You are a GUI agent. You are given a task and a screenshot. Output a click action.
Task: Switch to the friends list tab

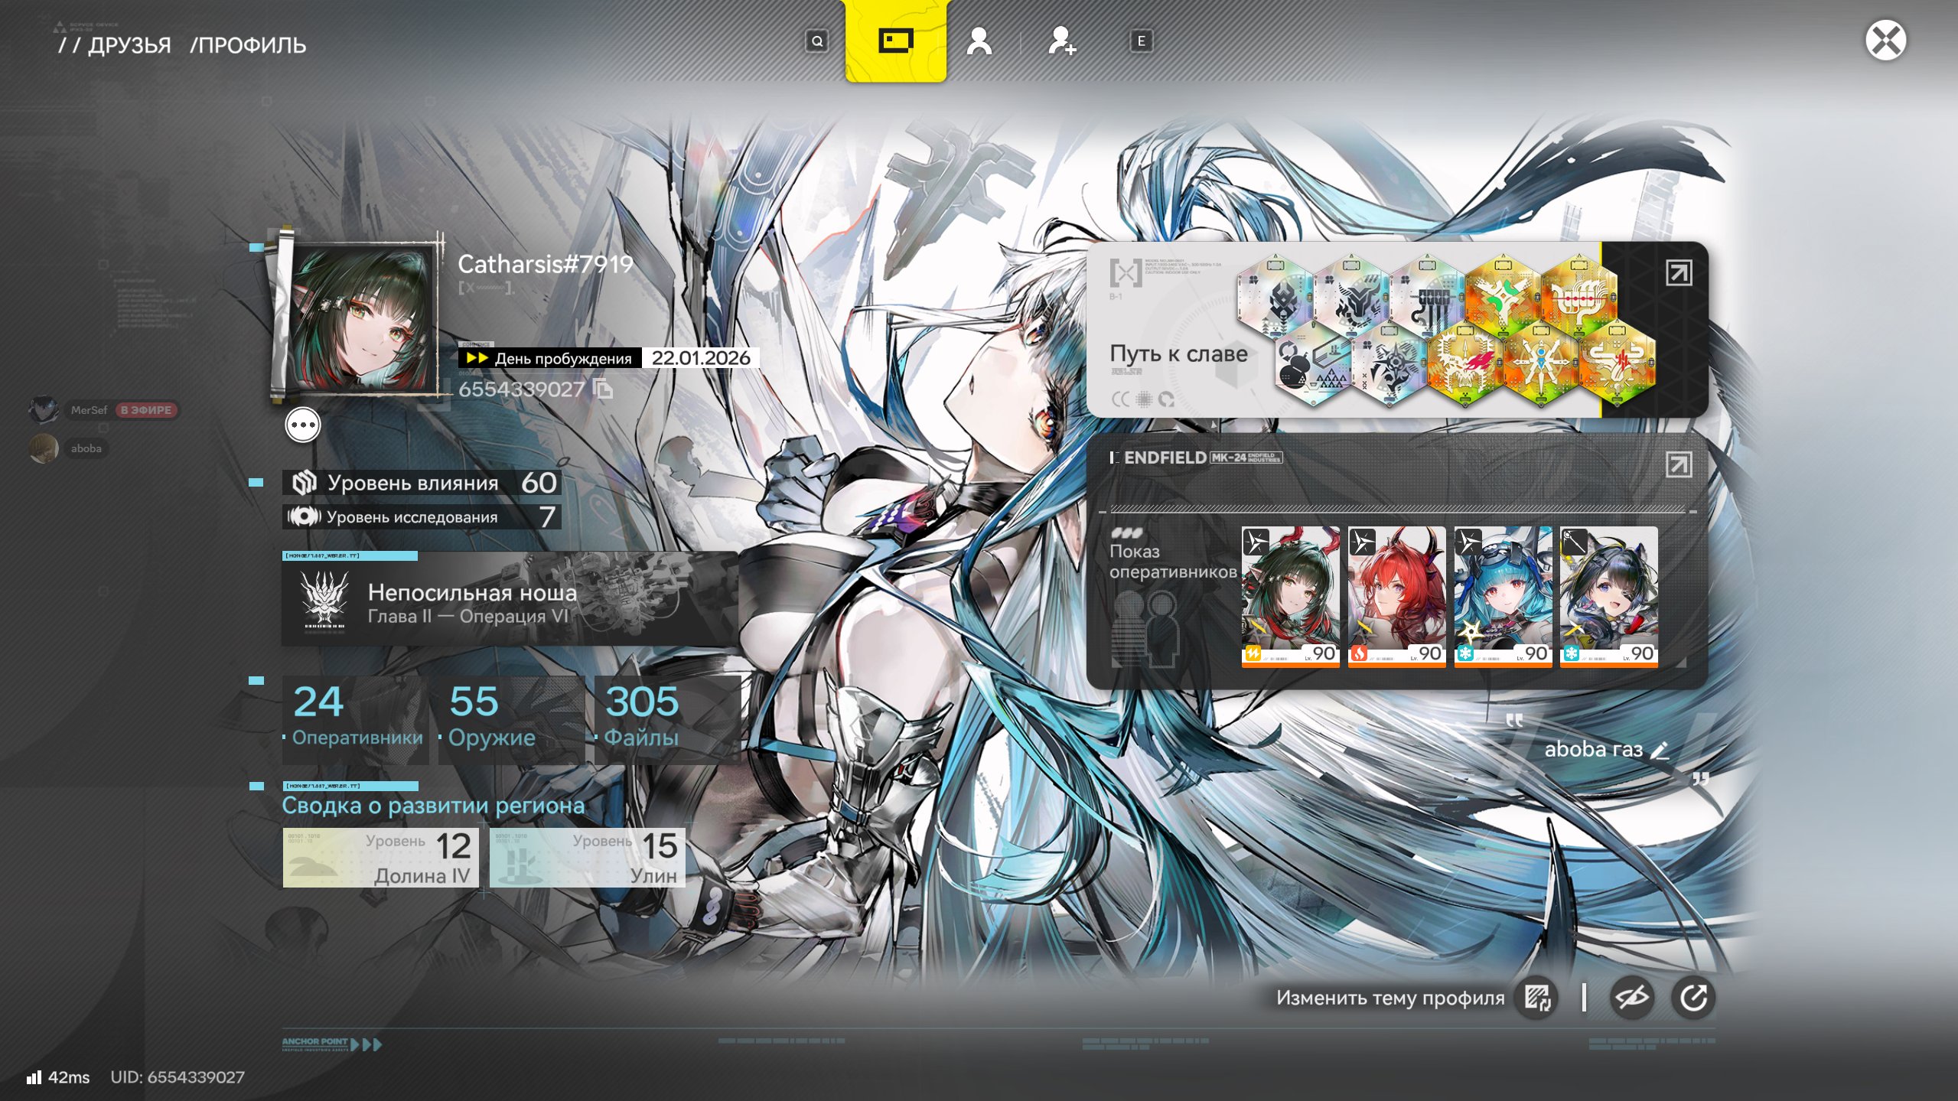tap(979, 41)
